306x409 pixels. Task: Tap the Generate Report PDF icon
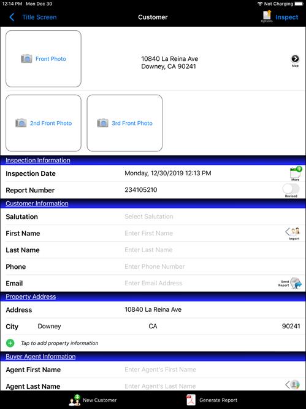pos(191,400)
